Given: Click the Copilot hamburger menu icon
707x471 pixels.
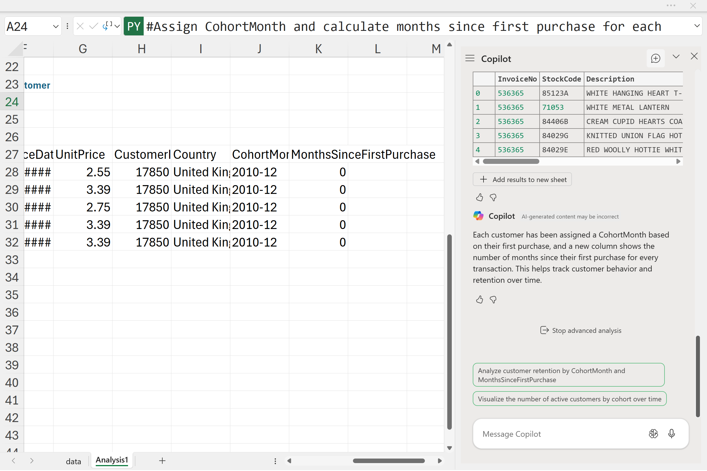Looking at the screenshot, I should (x=470, y=58).
